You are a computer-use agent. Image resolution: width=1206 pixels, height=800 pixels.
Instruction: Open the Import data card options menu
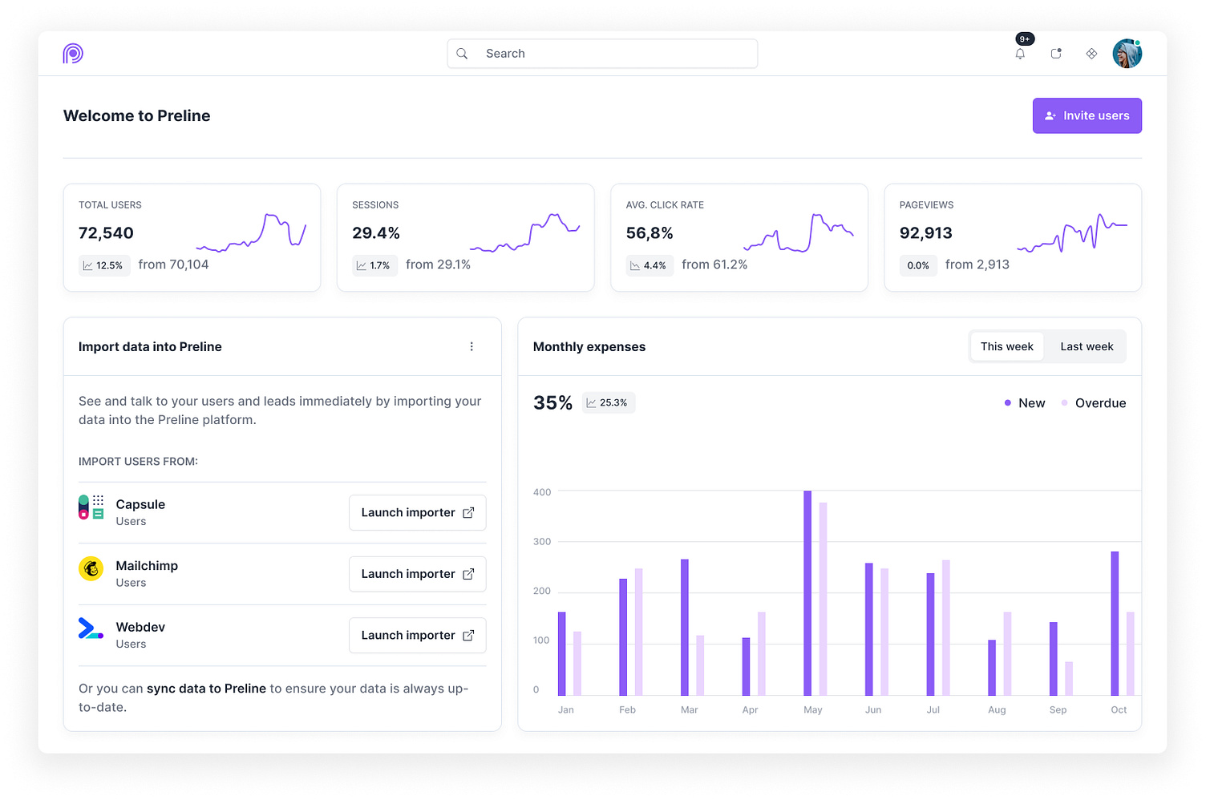click(x=471, y=346)
